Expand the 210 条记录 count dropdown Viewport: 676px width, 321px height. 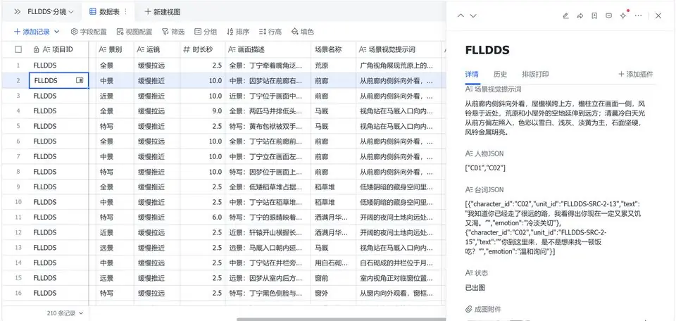point(65,313)
